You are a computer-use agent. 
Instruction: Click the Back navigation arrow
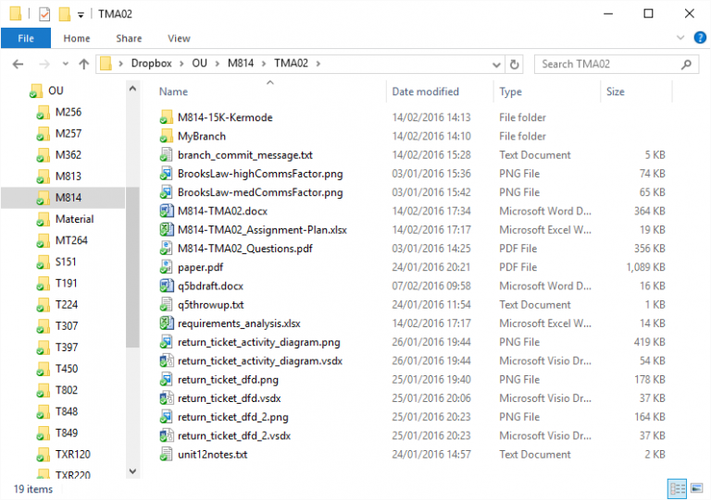click(19, 64)
